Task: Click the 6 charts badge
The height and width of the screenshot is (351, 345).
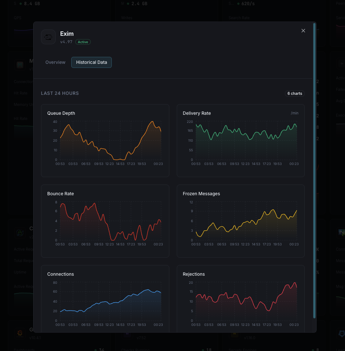Action: pos(294,93)
